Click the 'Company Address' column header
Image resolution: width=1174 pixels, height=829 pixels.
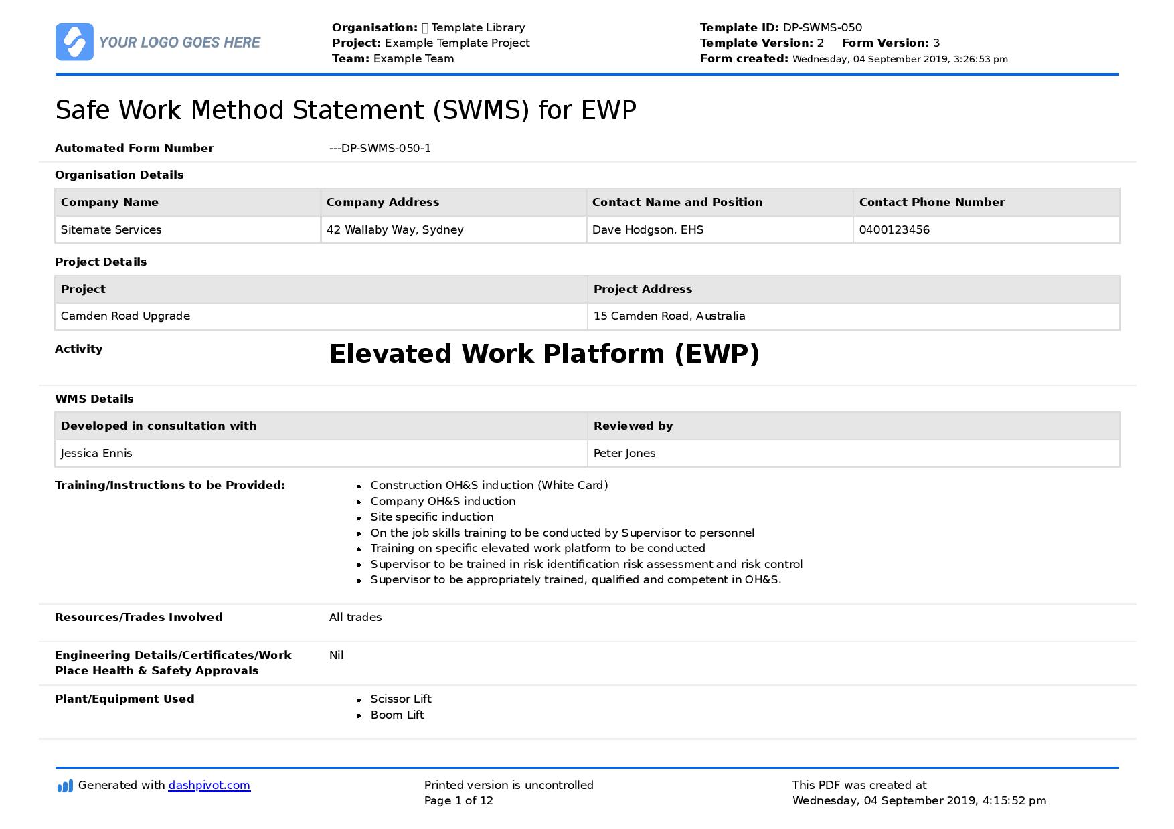pyautogui.click(x=454, y=202)
